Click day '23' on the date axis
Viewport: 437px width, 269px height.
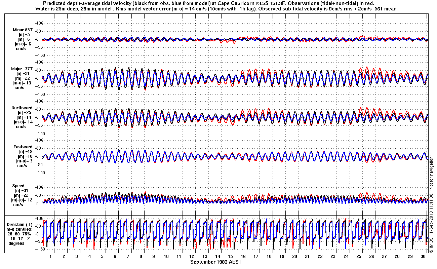333,257
